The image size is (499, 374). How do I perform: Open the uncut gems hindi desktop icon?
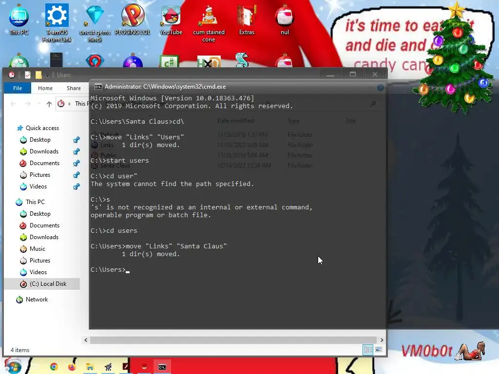[x=95, y=22]
